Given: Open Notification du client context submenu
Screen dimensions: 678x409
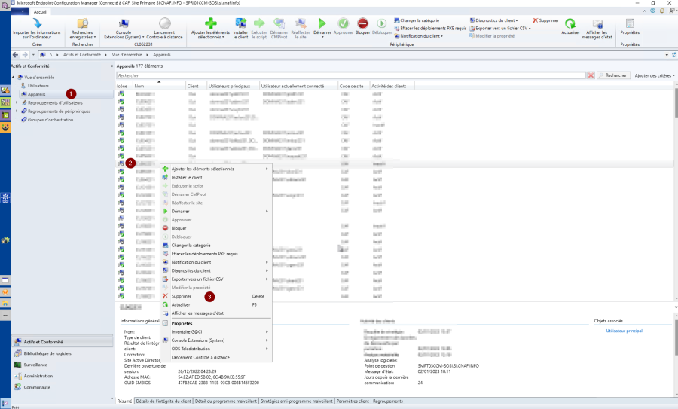Looking at the screenshot, I should pos(215,262).
